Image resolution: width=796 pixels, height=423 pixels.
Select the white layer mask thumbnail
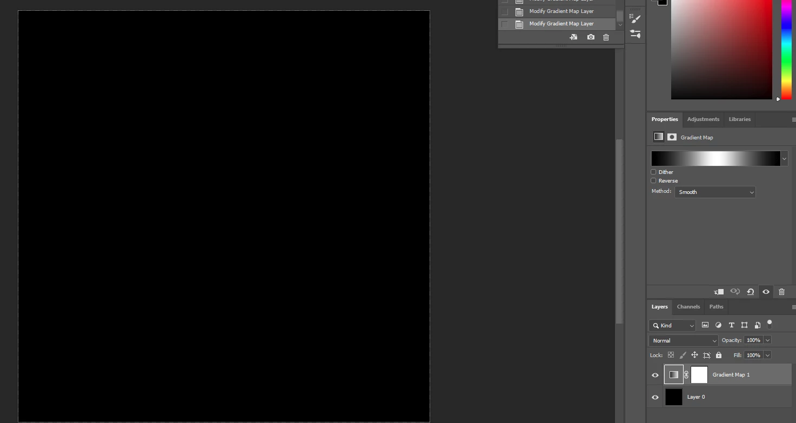coord(699,374)
